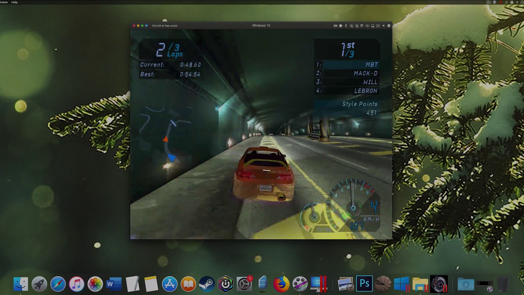Click second CD/DVD drive icon in VM title bar
Viewport: 524px width, 295px height.
coord(357,26)
